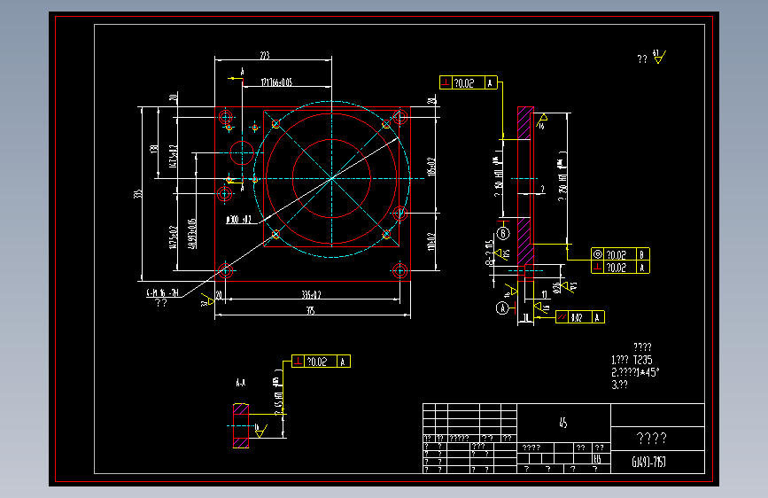
Task: Select the drawing number in the title block
Action: (x=649, y=462)
